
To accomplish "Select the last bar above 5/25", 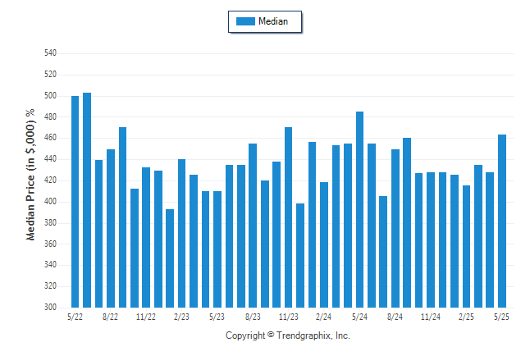I will click(x=502, y=221).
